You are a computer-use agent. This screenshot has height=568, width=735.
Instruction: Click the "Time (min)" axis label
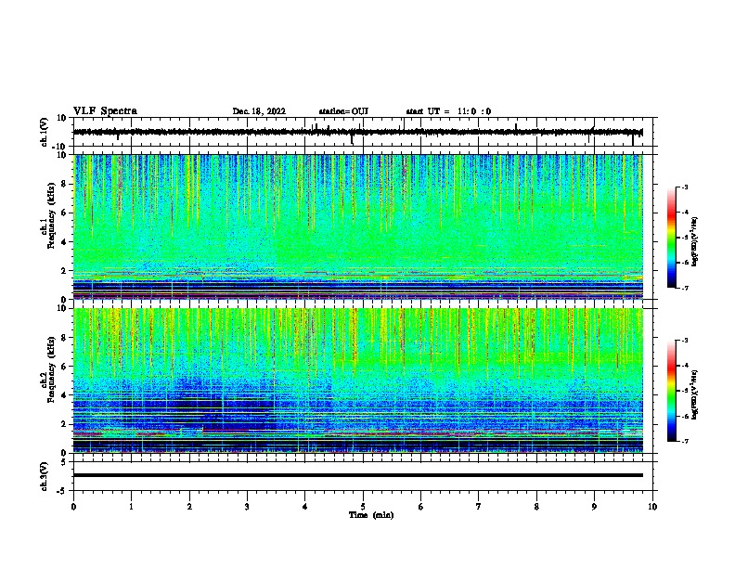[371, 515]
